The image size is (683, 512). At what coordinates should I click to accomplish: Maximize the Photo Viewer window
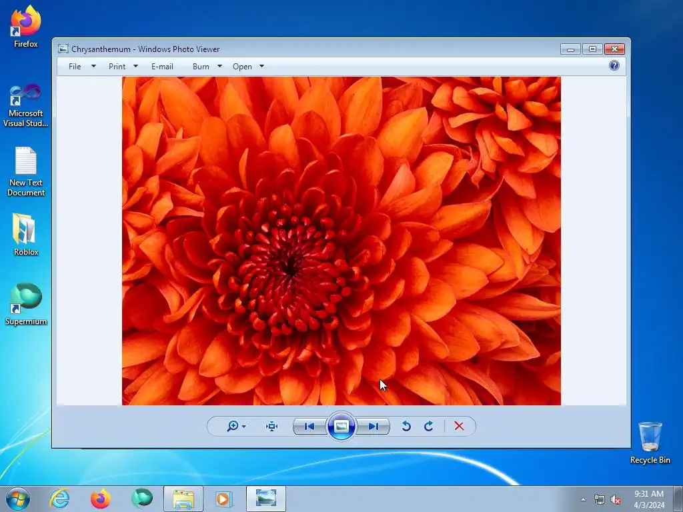pos(592,49)
